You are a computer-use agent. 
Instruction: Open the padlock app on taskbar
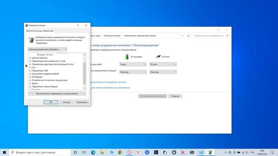(x=174, y=153)
